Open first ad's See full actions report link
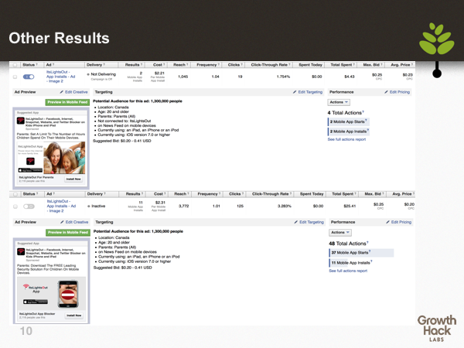This screenshot has width=464, height=348. pos(346,139)
